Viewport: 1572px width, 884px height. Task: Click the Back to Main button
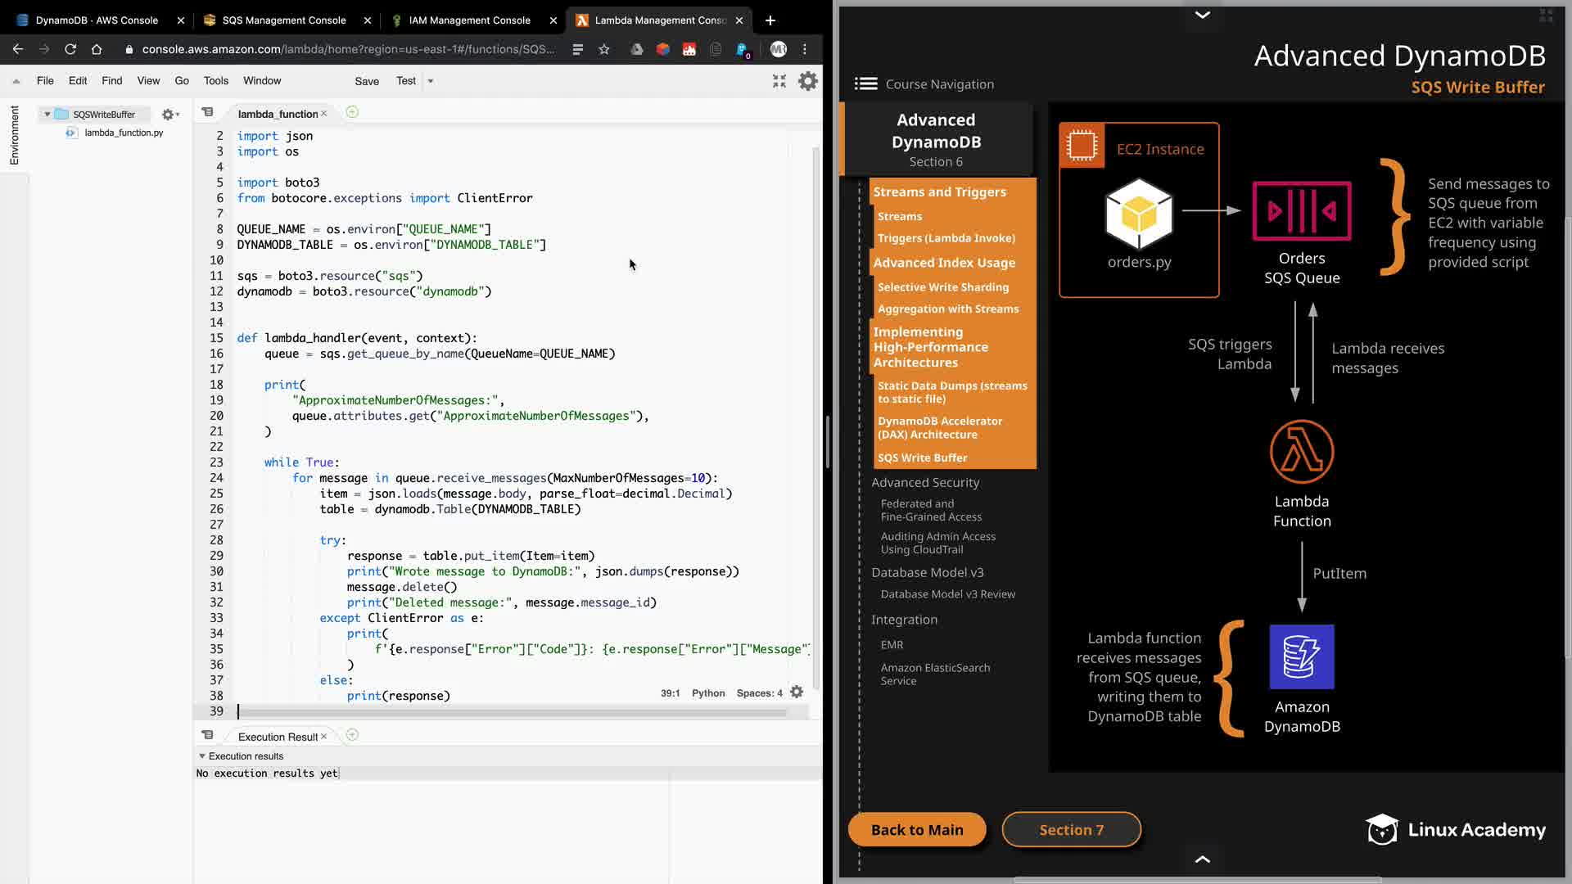[916, 830]
